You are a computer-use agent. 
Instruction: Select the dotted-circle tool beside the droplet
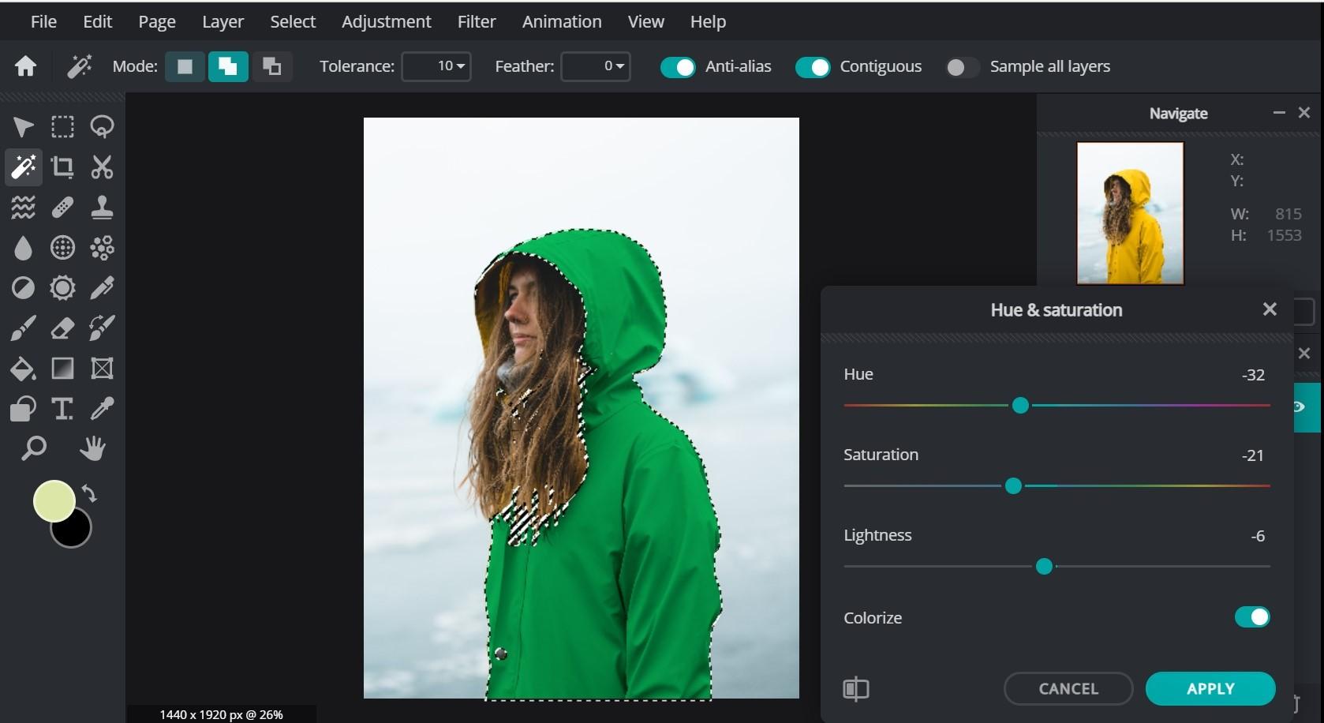62,248
